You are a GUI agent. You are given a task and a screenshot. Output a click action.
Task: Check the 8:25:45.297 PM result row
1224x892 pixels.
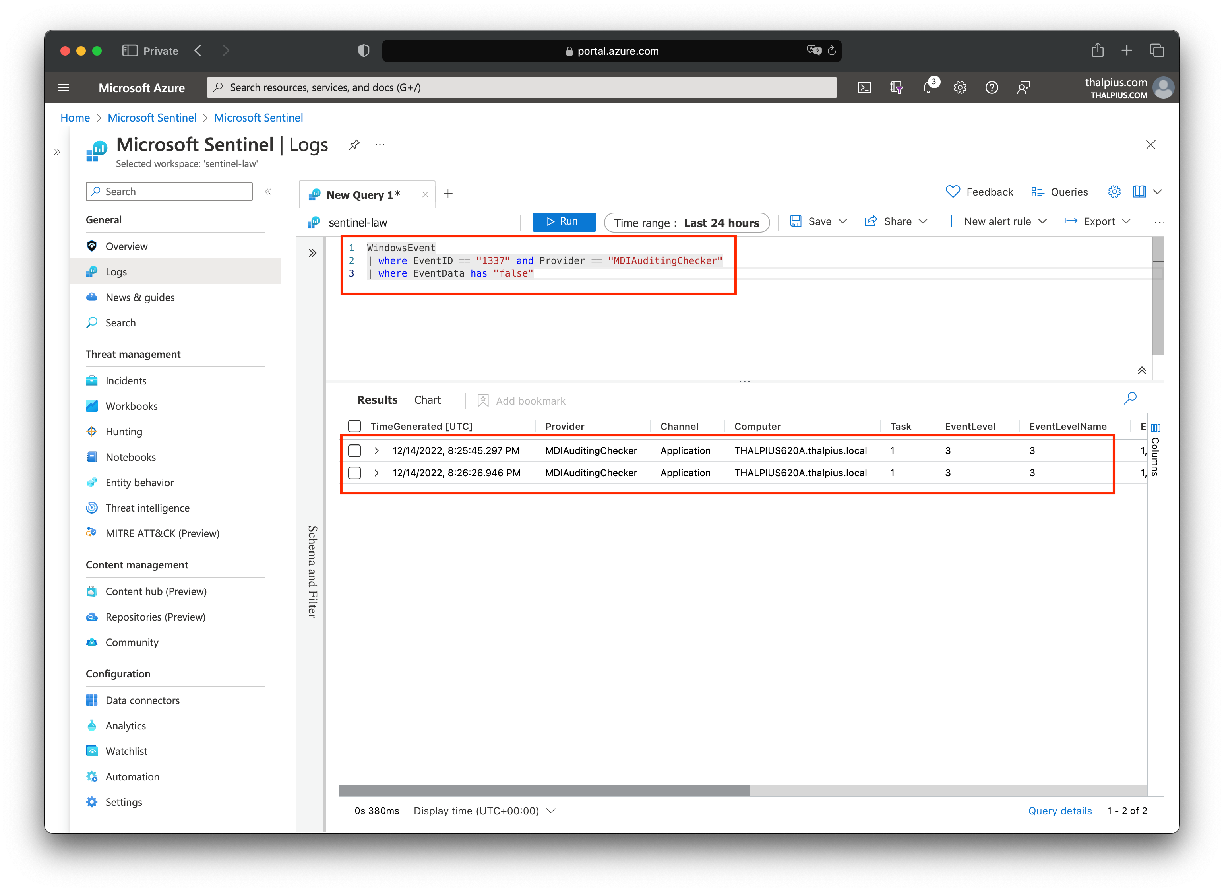[354, 450]
